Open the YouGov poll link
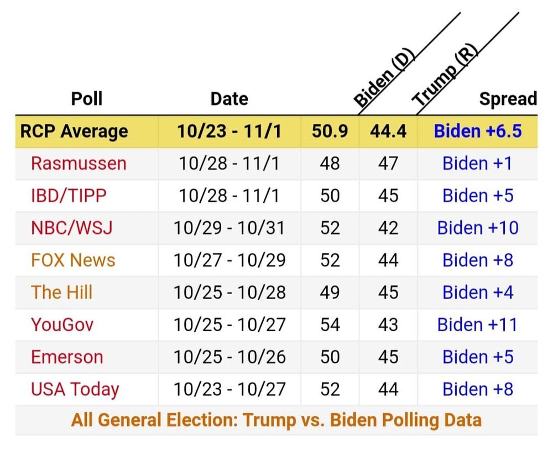 (x=62, y=325)
